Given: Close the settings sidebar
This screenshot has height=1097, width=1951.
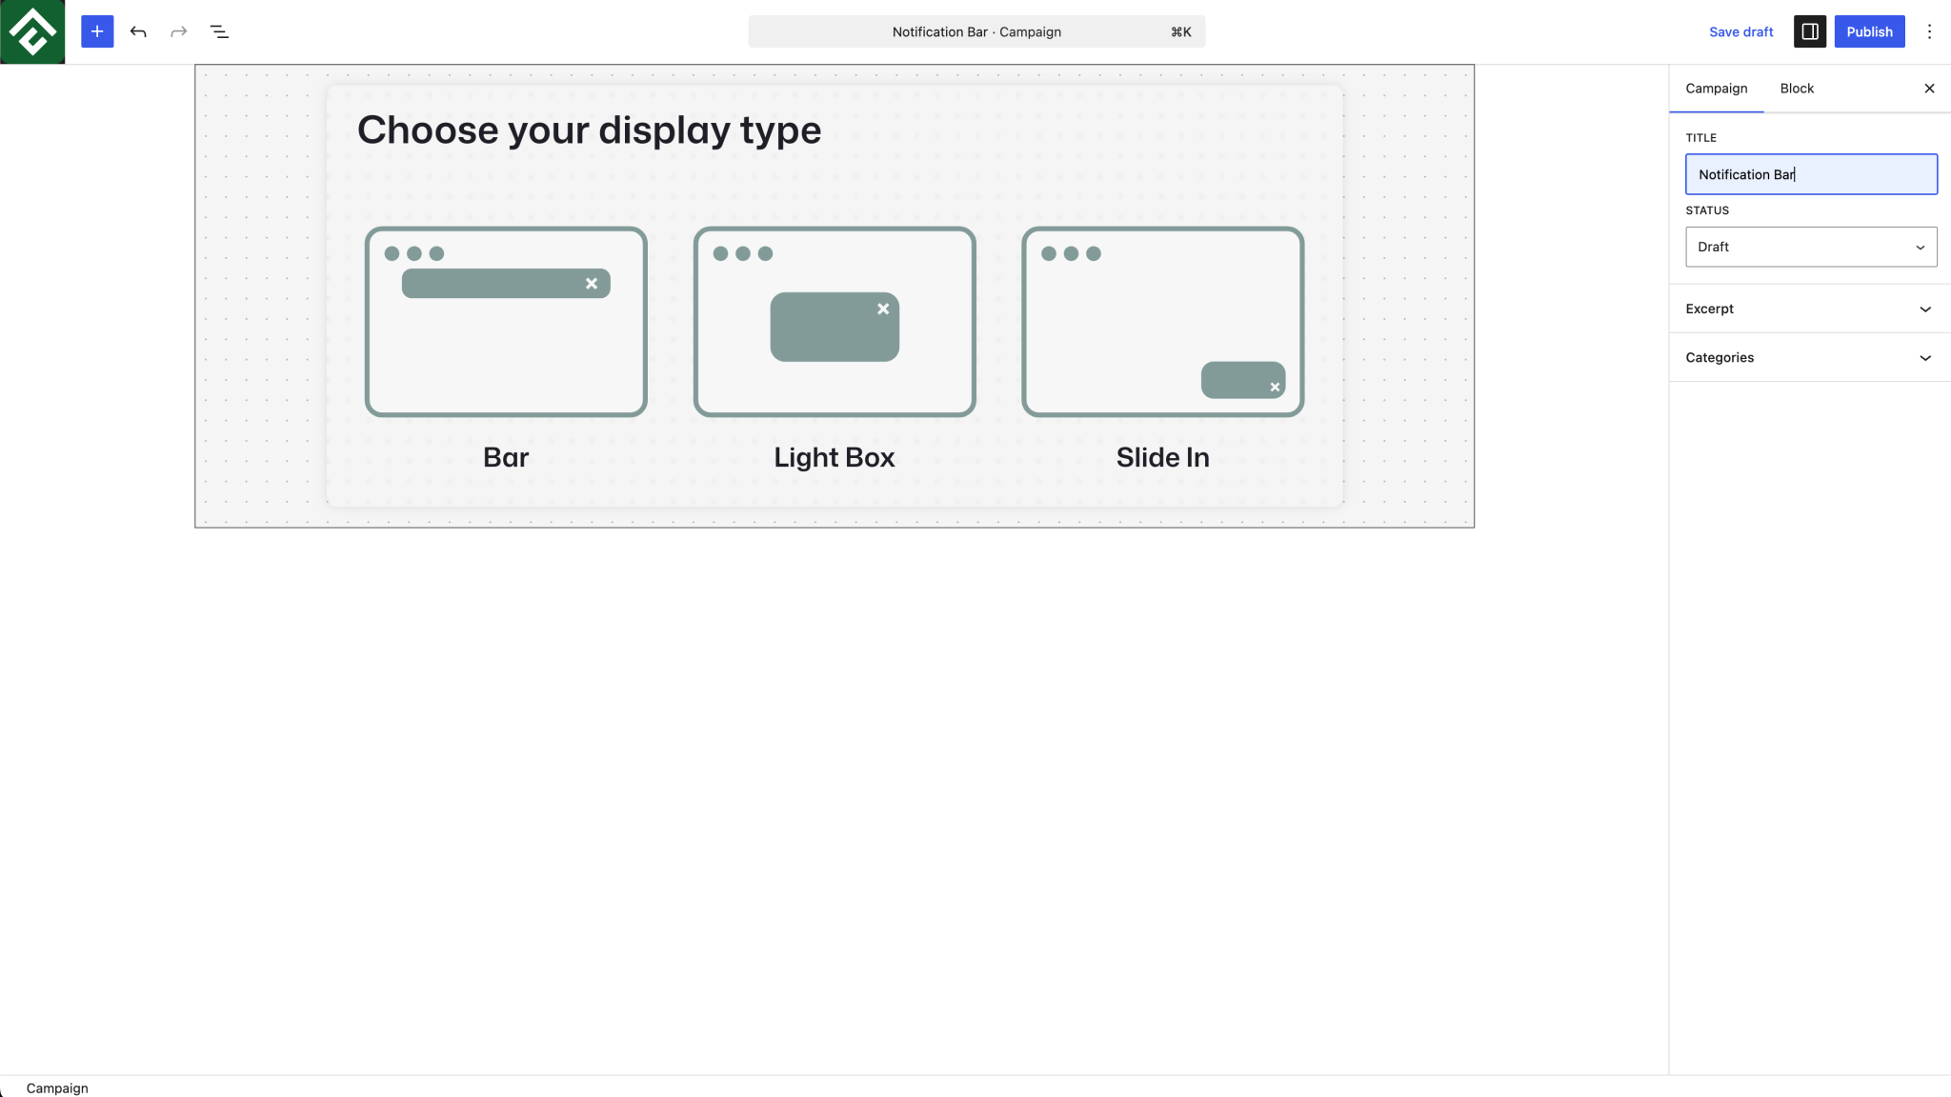Looking at the screenshot, I should [x=1929, y=89].
